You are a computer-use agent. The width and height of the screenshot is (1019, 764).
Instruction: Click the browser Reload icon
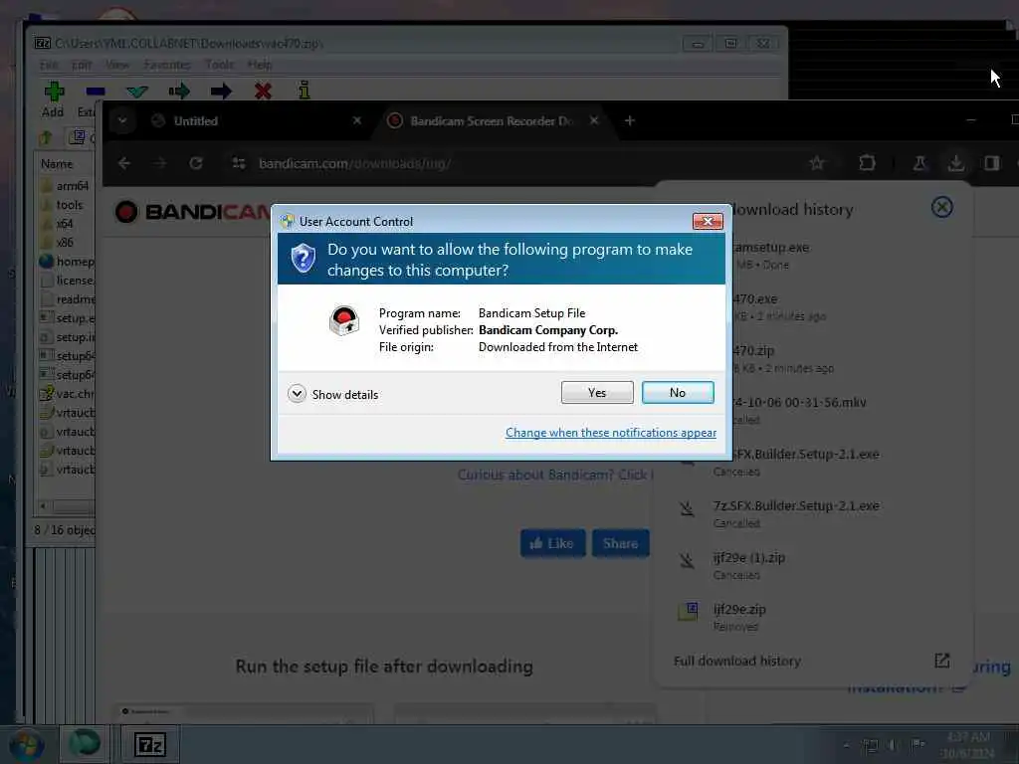[196, 164]
